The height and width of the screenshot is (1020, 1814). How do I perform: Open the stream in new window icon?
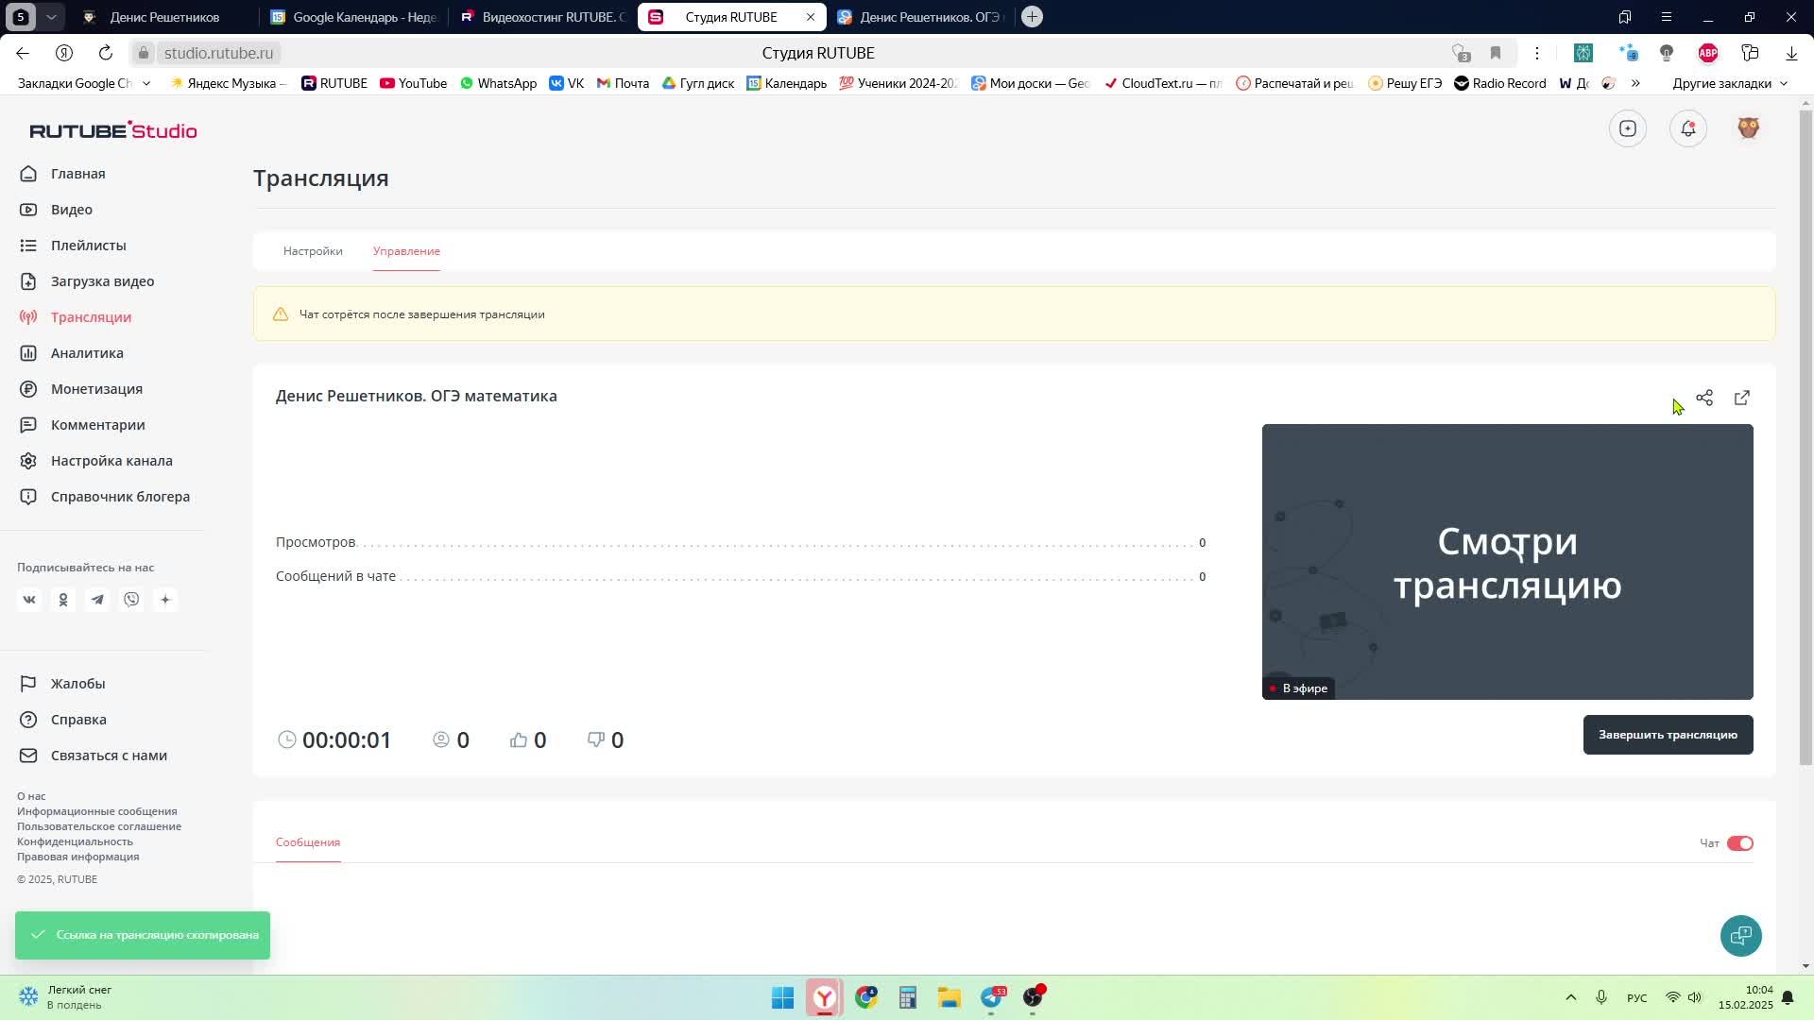coord(1742,398)
